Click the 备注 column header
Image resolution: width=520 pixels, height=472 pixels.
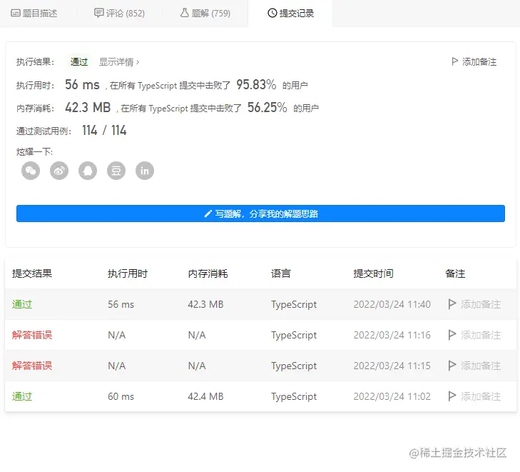(455, 273)
